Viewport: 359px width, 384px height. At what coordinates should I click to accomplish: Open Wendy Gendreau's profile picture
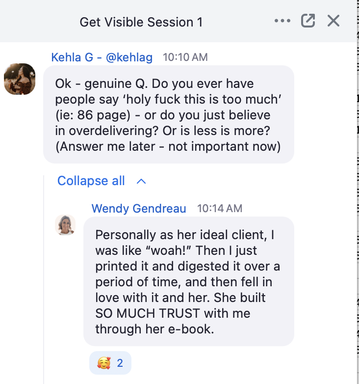click(65, 225)
